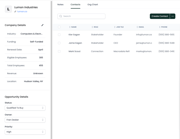Sort contacts by the Role column arrows
180x139 pixels.
92,27
